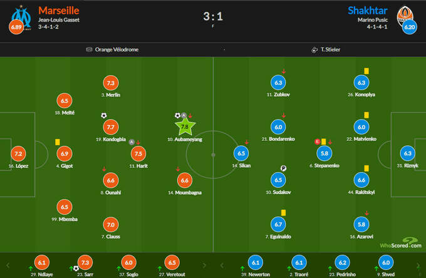Click the yellow card above Konoplya
The image size is (426, 278).
(x=366, y=71)
